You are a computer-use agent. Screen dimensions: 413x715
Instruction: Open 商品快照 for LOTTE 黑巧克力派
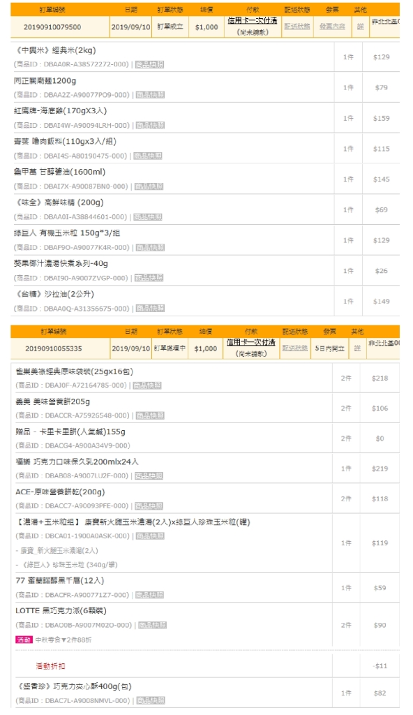152,625
